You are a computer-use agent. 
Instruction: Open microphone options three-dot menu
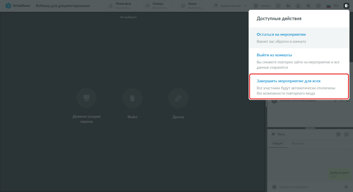point(137,6)
